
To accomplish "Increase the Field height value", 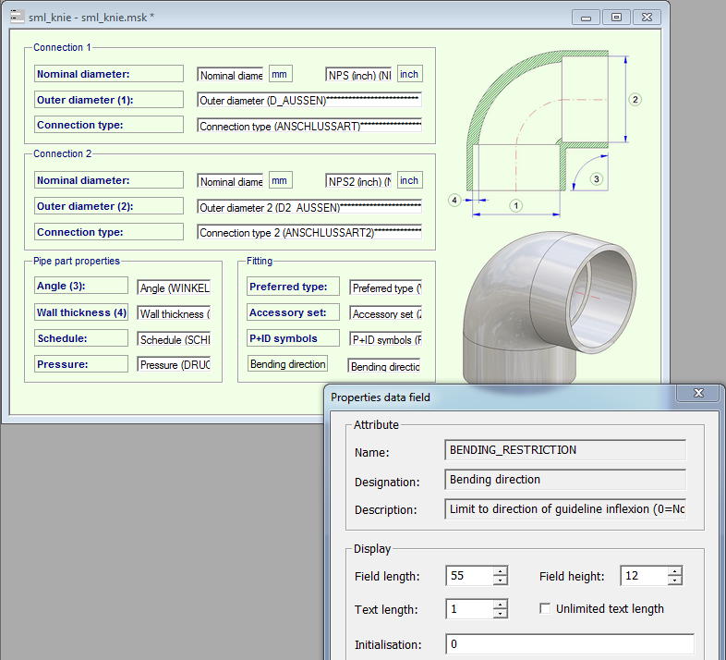I will click(x=675, y=571).
